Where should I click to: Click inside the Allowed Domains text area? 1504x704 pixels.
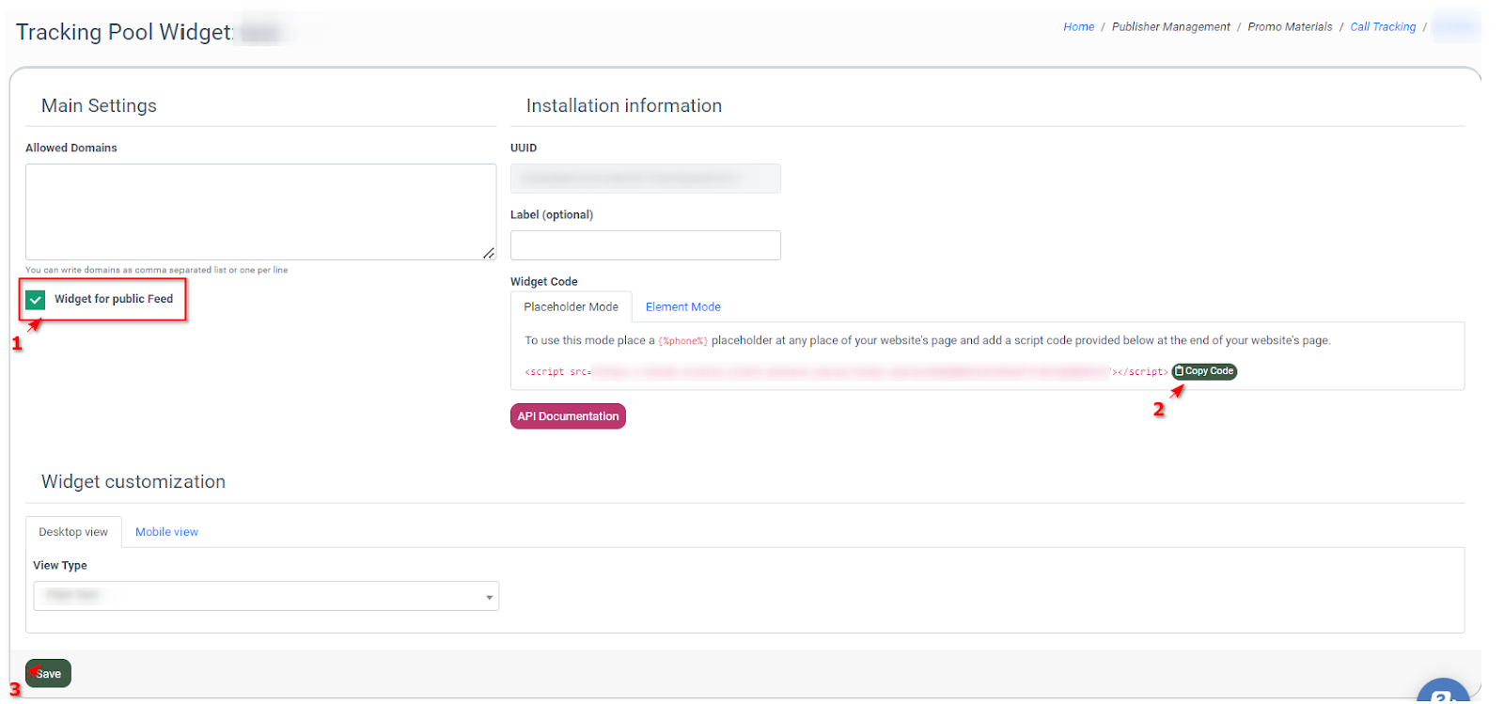pyautogui.click(x=260, y=211)
